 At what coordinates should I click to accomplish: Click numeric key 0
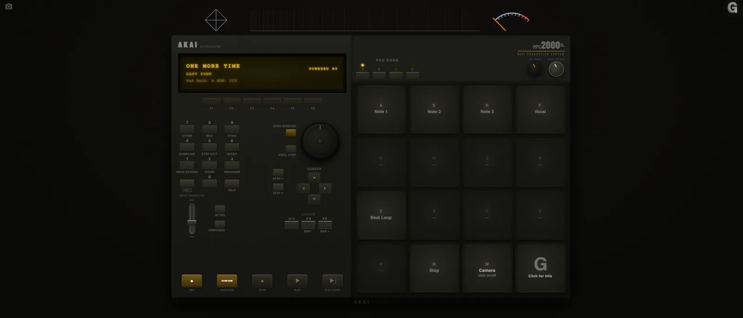coord(209,183)
